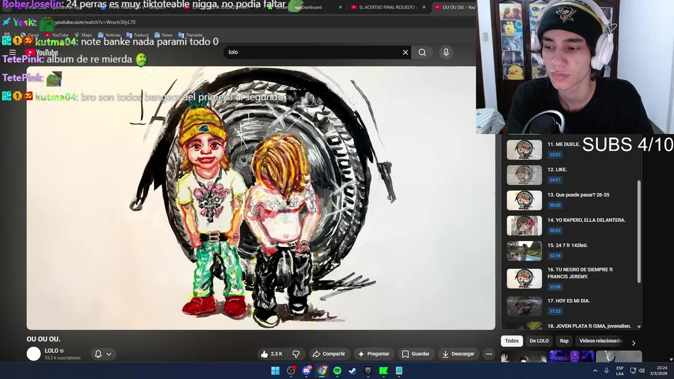The width and height of the screenshot is (674, 379).
Task: Close the EL ACERTIJO FINAL RESUELTO tab
Action: point(424,7)
